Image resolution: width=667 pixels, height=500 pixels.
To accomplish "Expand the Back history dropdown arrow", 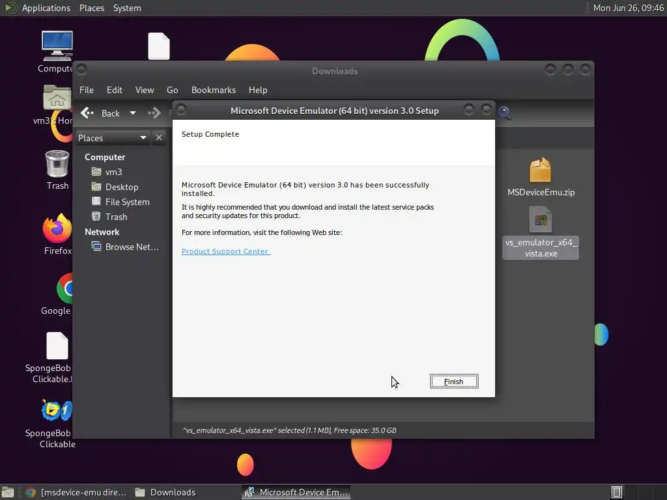I will click(133, 113).
